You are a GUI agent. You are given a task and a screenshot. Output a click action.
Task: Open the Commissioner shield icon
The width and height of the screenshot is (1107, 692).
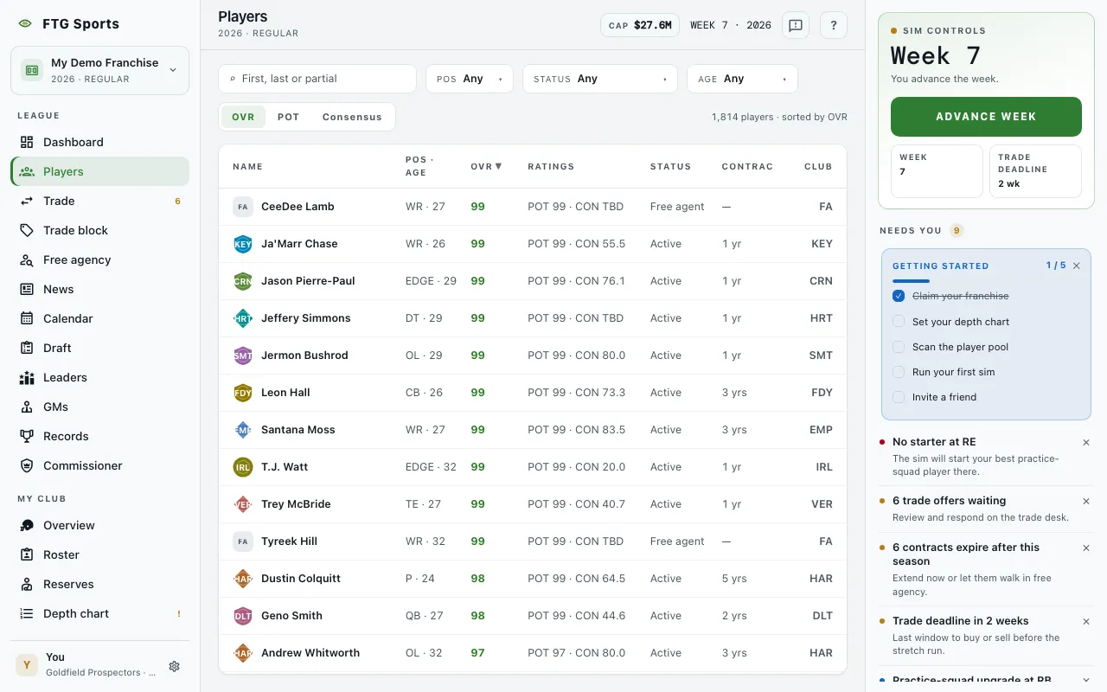click(x=27, y=465)
